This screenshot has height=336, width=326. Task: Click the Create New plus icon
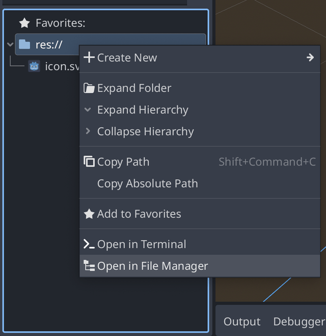click(89, 58)
